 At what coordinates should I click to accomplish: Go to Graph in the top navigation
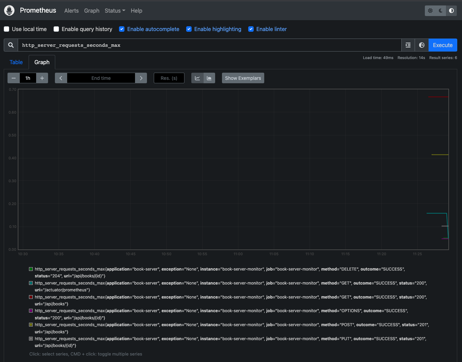(x=92, y=11)
